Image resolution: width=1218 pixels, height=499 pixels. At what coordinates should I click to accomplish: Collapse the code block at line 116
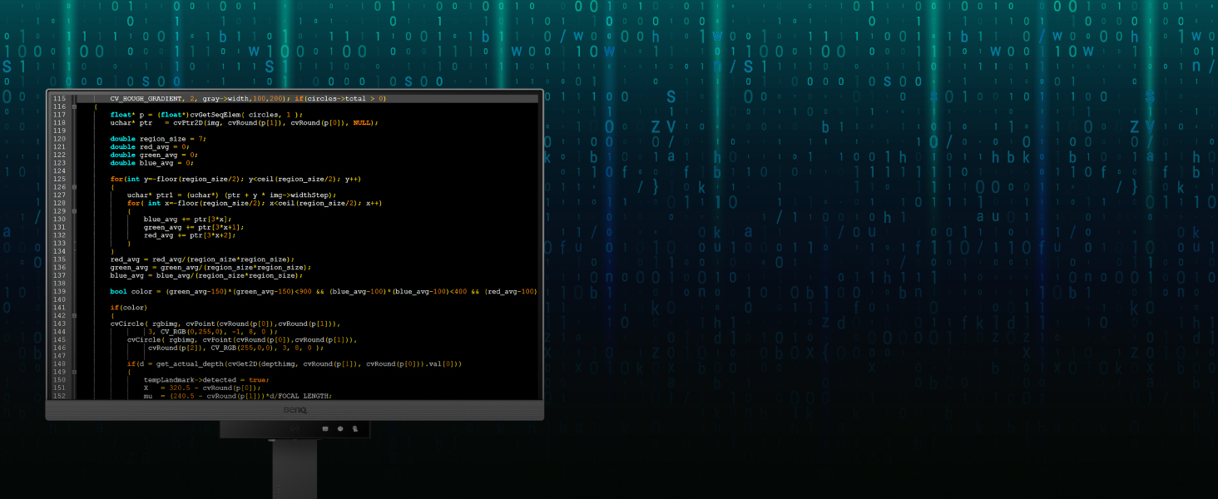(74, 106)
